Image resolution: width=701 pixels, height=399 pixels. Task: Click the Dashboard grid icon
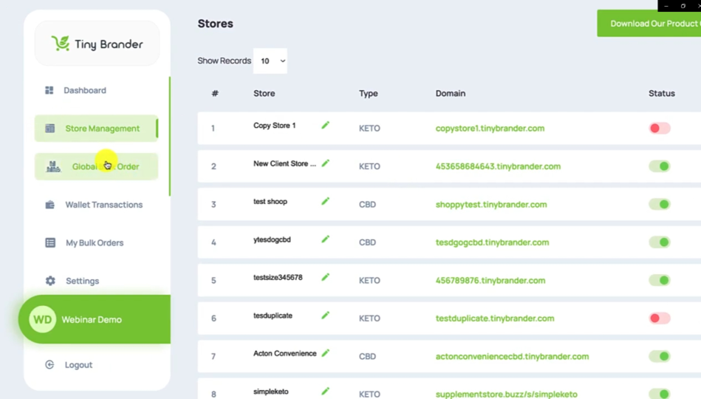(49, 90)
